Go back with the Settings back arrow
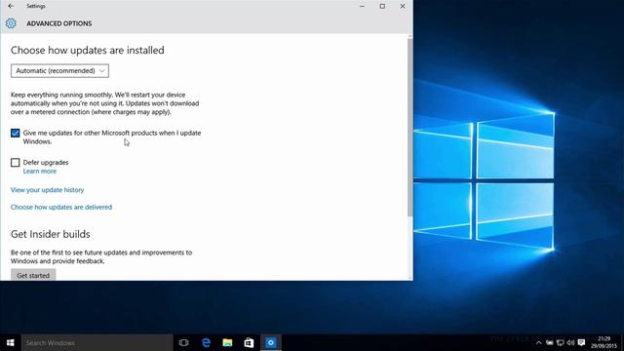 pos(11,6)
